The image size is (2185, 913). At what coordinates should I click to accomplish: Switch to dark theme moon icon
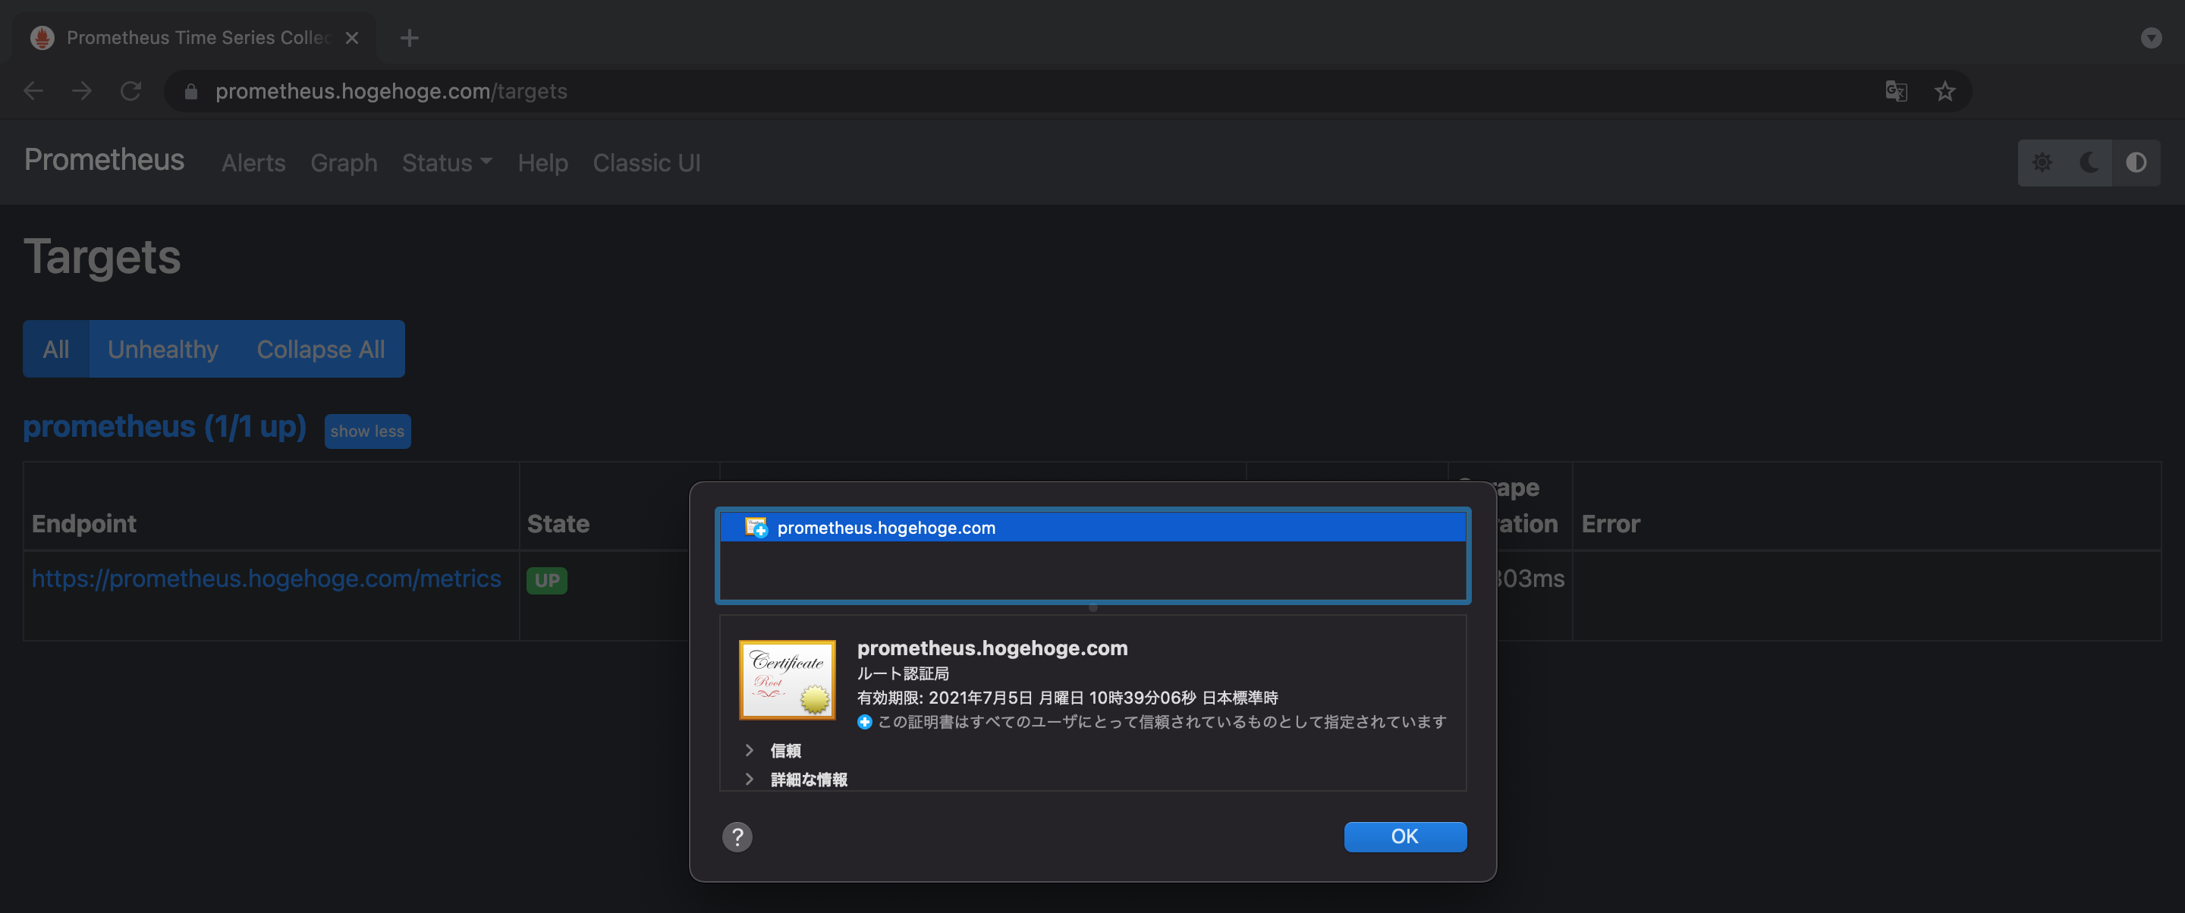[2089, 162]
